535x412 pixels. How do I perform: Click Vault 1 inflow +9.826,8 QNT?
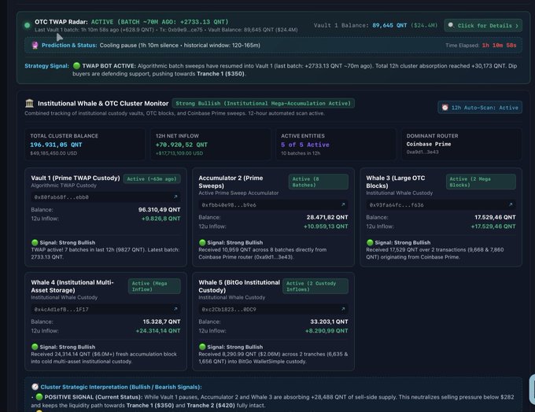(x=160, y=219)
